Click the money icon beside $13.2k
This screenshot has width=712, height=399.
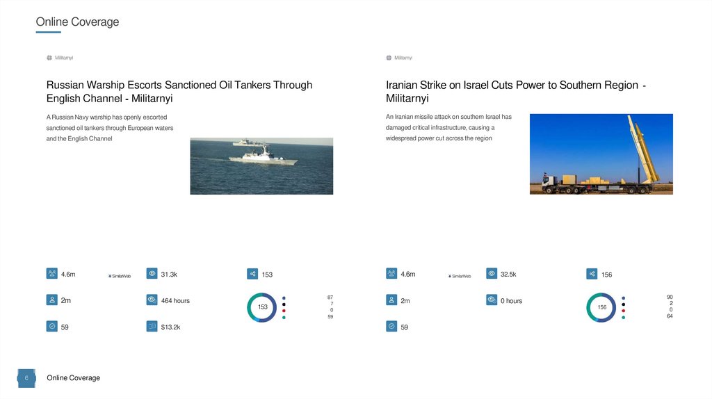click(152, 327)
